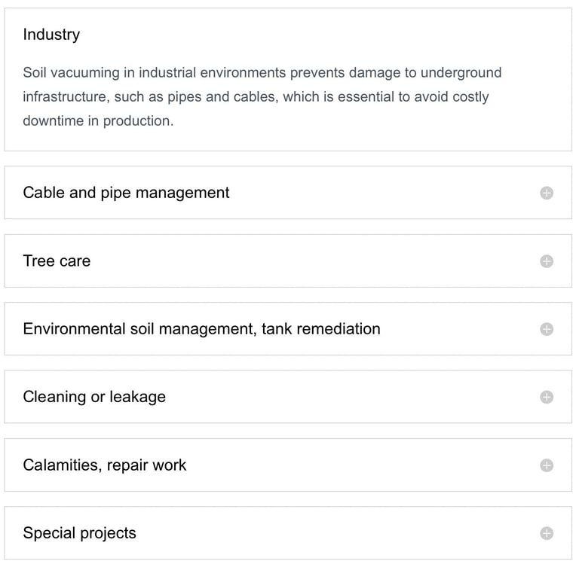The width and height of the screenshot is (579, 564).
Task: Click plus icon next to Calamities, repair work
Action: pyautogui.click(x=547, y=465)
